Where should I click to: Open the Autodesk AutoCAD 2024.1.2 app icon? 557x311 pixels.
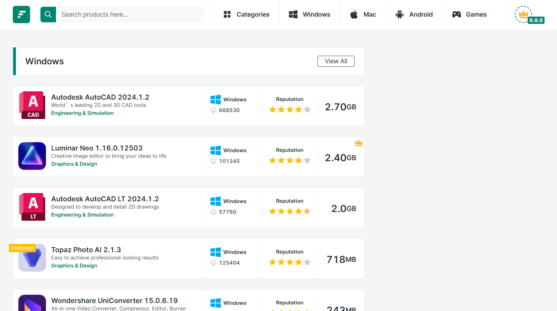32,105
